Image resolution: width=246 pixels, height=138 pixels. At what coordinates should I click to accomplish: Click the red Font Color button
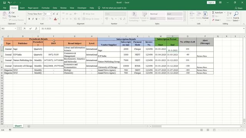pos(55,19)
